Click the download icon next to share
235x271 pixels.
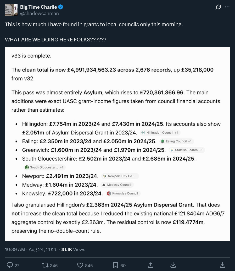coord(173,265)
